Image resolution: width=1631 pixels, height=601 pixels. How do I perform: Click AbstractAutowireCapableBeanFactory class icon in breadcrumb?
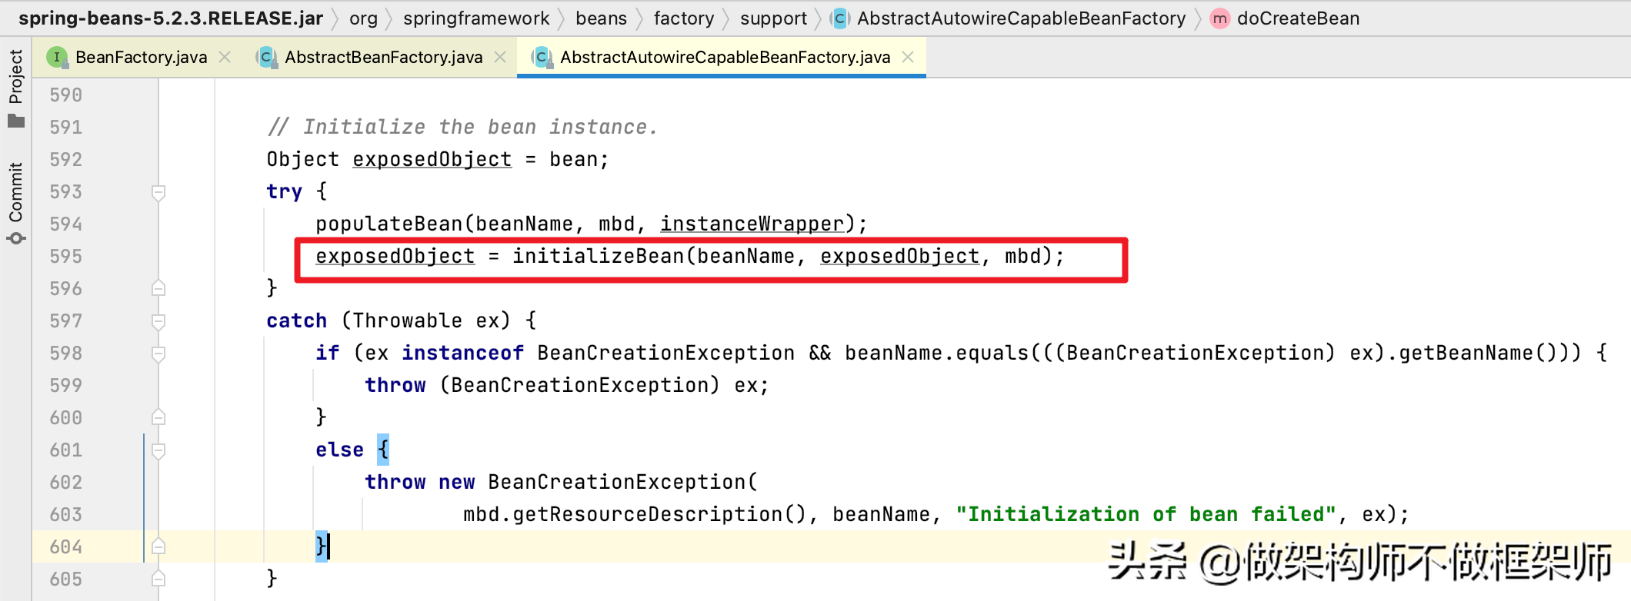click(x=840, y=18)
